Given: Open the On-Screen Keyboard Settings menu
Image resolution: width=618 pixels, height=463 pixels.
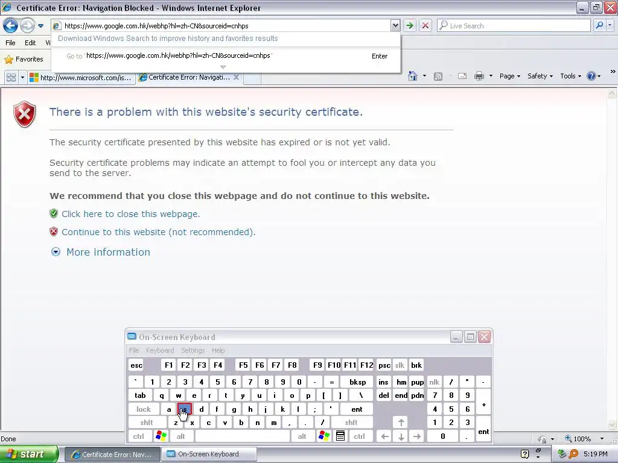Looking at the screenshot, I should 193,350.
